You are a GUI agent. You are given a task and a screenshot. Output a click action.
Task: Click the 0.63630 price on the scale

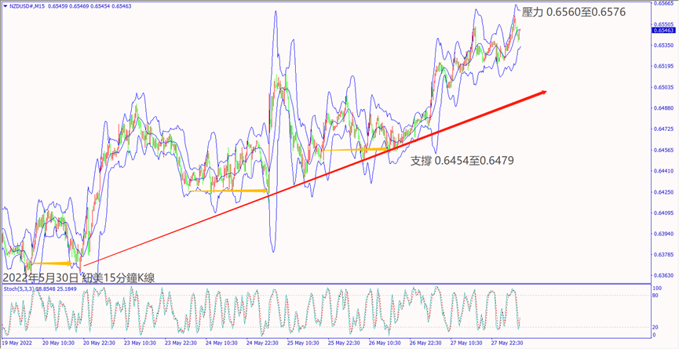[x=663, y=275]
